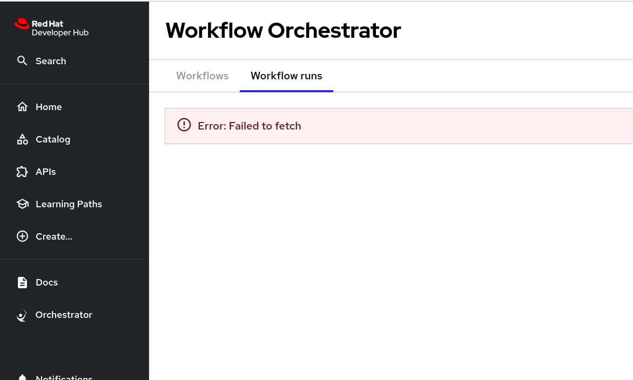Switch to the Workflows tab
633x380 pixels.
[203, 76]
